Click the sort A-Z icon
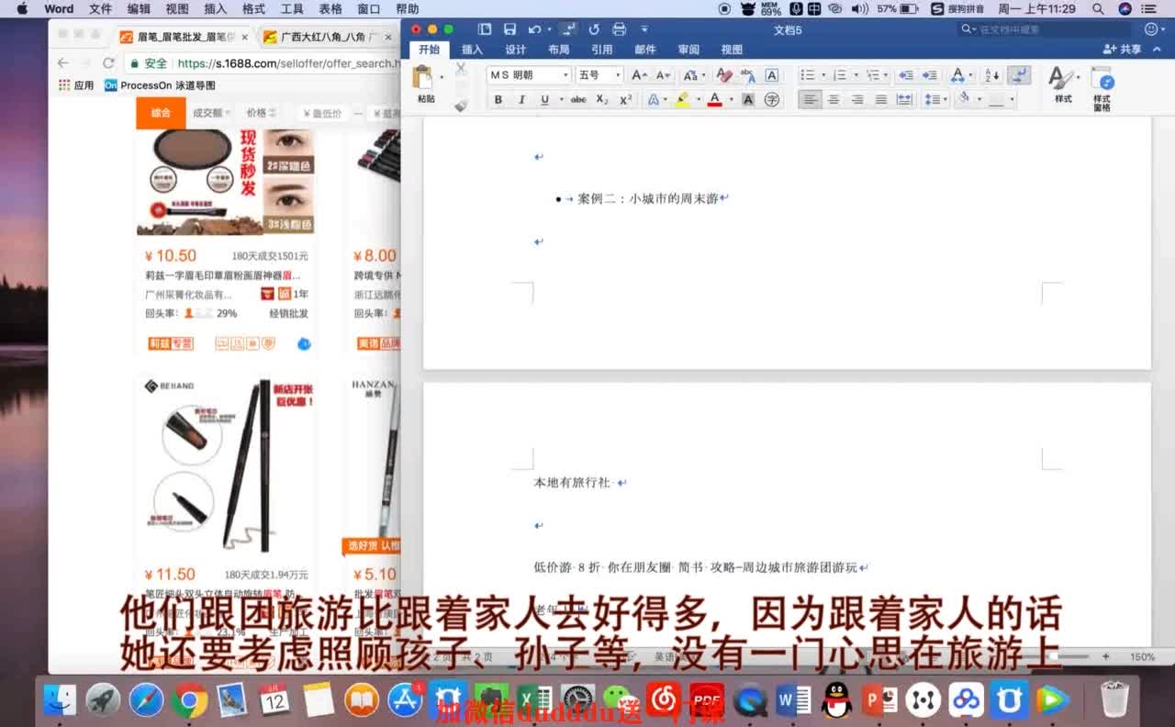Screen dimensions: 1175x727 [991, 74]
